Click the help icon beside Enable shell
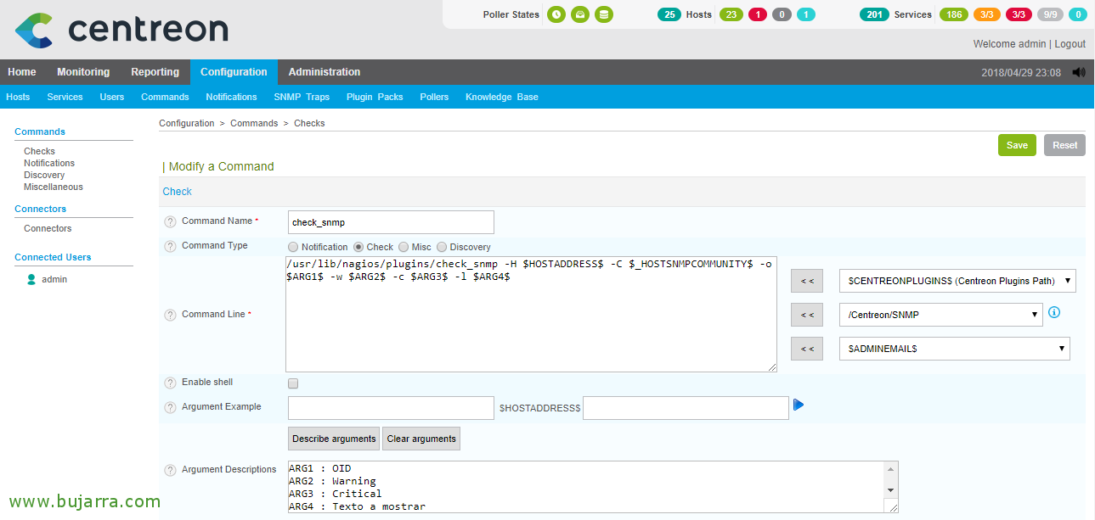The width and height of the screenshot is (1095, 520). pyautogui.click(x=170, y=383)
